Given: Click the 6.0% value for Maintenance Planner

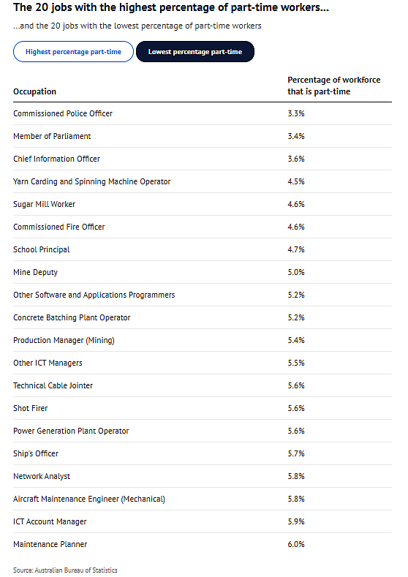Looking at the screenshot, I should coord(296,544).
